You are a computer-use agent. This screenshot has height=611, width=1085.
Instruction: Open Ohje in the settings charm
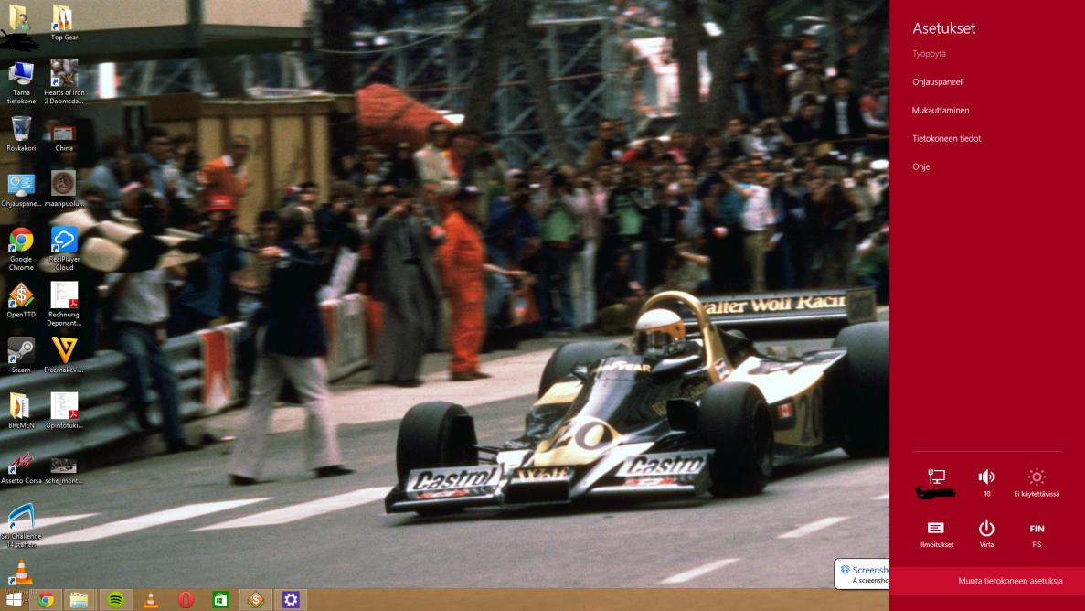[x=920, y=167]
